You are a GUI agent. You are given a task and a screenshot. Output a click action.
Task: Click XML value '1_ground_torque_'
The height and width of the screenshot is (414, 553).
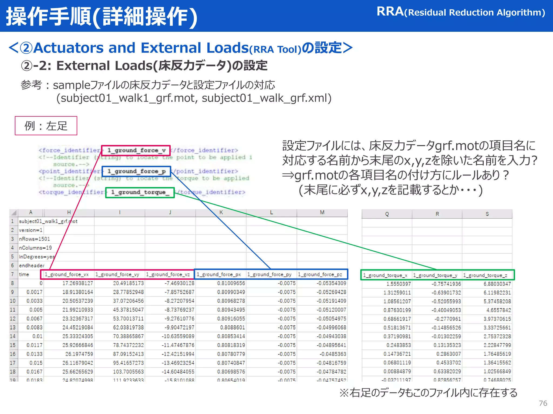tap(140, 192)
